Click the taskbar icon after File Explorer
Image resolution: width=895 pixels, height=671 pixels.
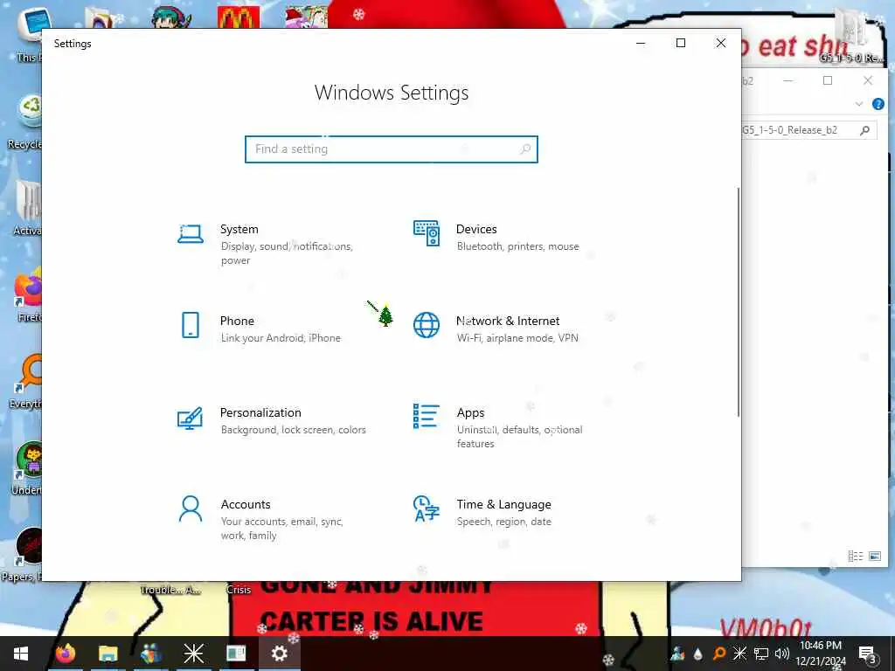pos(150,654)
